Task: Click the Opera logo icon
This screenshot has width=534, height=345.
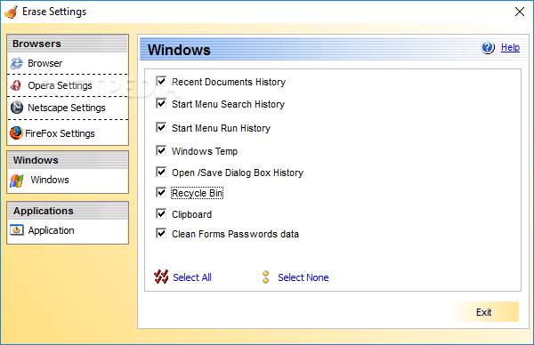Action: point(16,85)
